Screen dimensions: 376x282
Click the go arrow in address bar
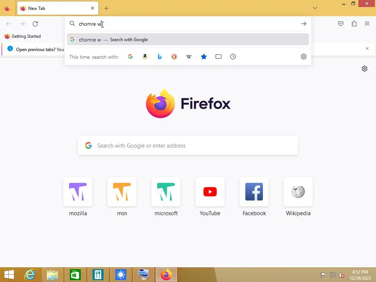(x=304, y=24)
